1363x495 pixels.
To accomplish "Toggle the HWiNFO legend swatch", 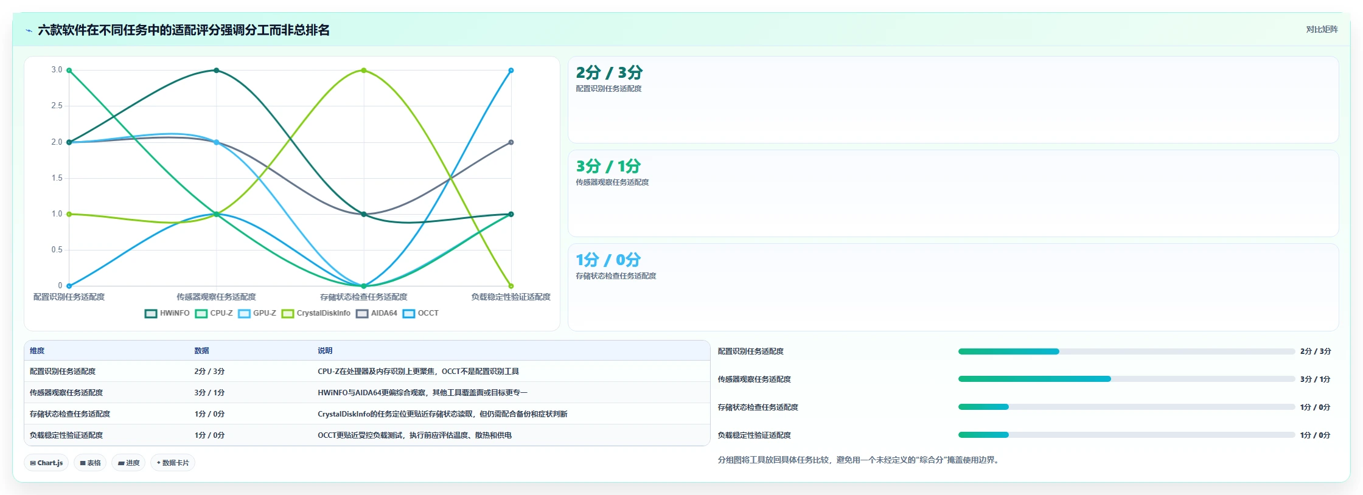I will coord(151,314).
